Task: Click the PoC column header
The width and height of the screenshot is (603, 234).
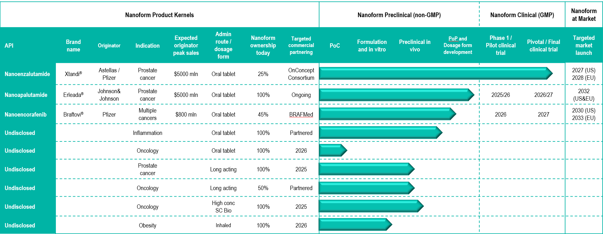Action: [x=334, y=46]
